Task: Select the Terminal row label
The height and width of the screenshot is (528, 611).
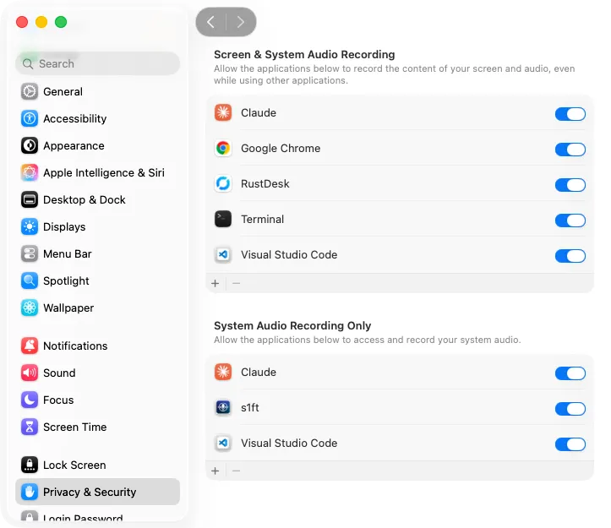Action: (262, 219)
